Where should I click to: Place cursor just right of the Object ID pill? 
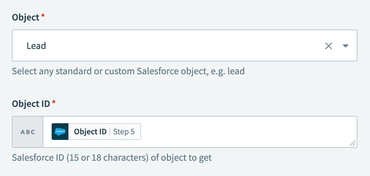145,132
